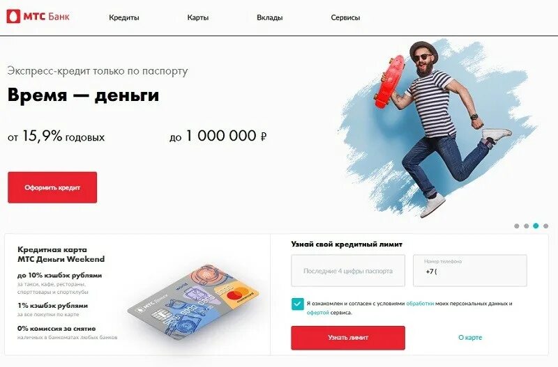558x367 pixels.
Task: Open the Сервисы menu item
Action: point(345,17)
